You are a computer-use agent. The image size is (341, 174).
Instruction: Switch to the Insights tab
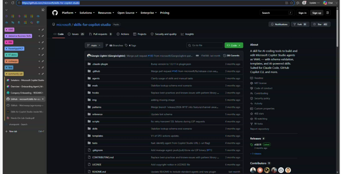(187, 34)
